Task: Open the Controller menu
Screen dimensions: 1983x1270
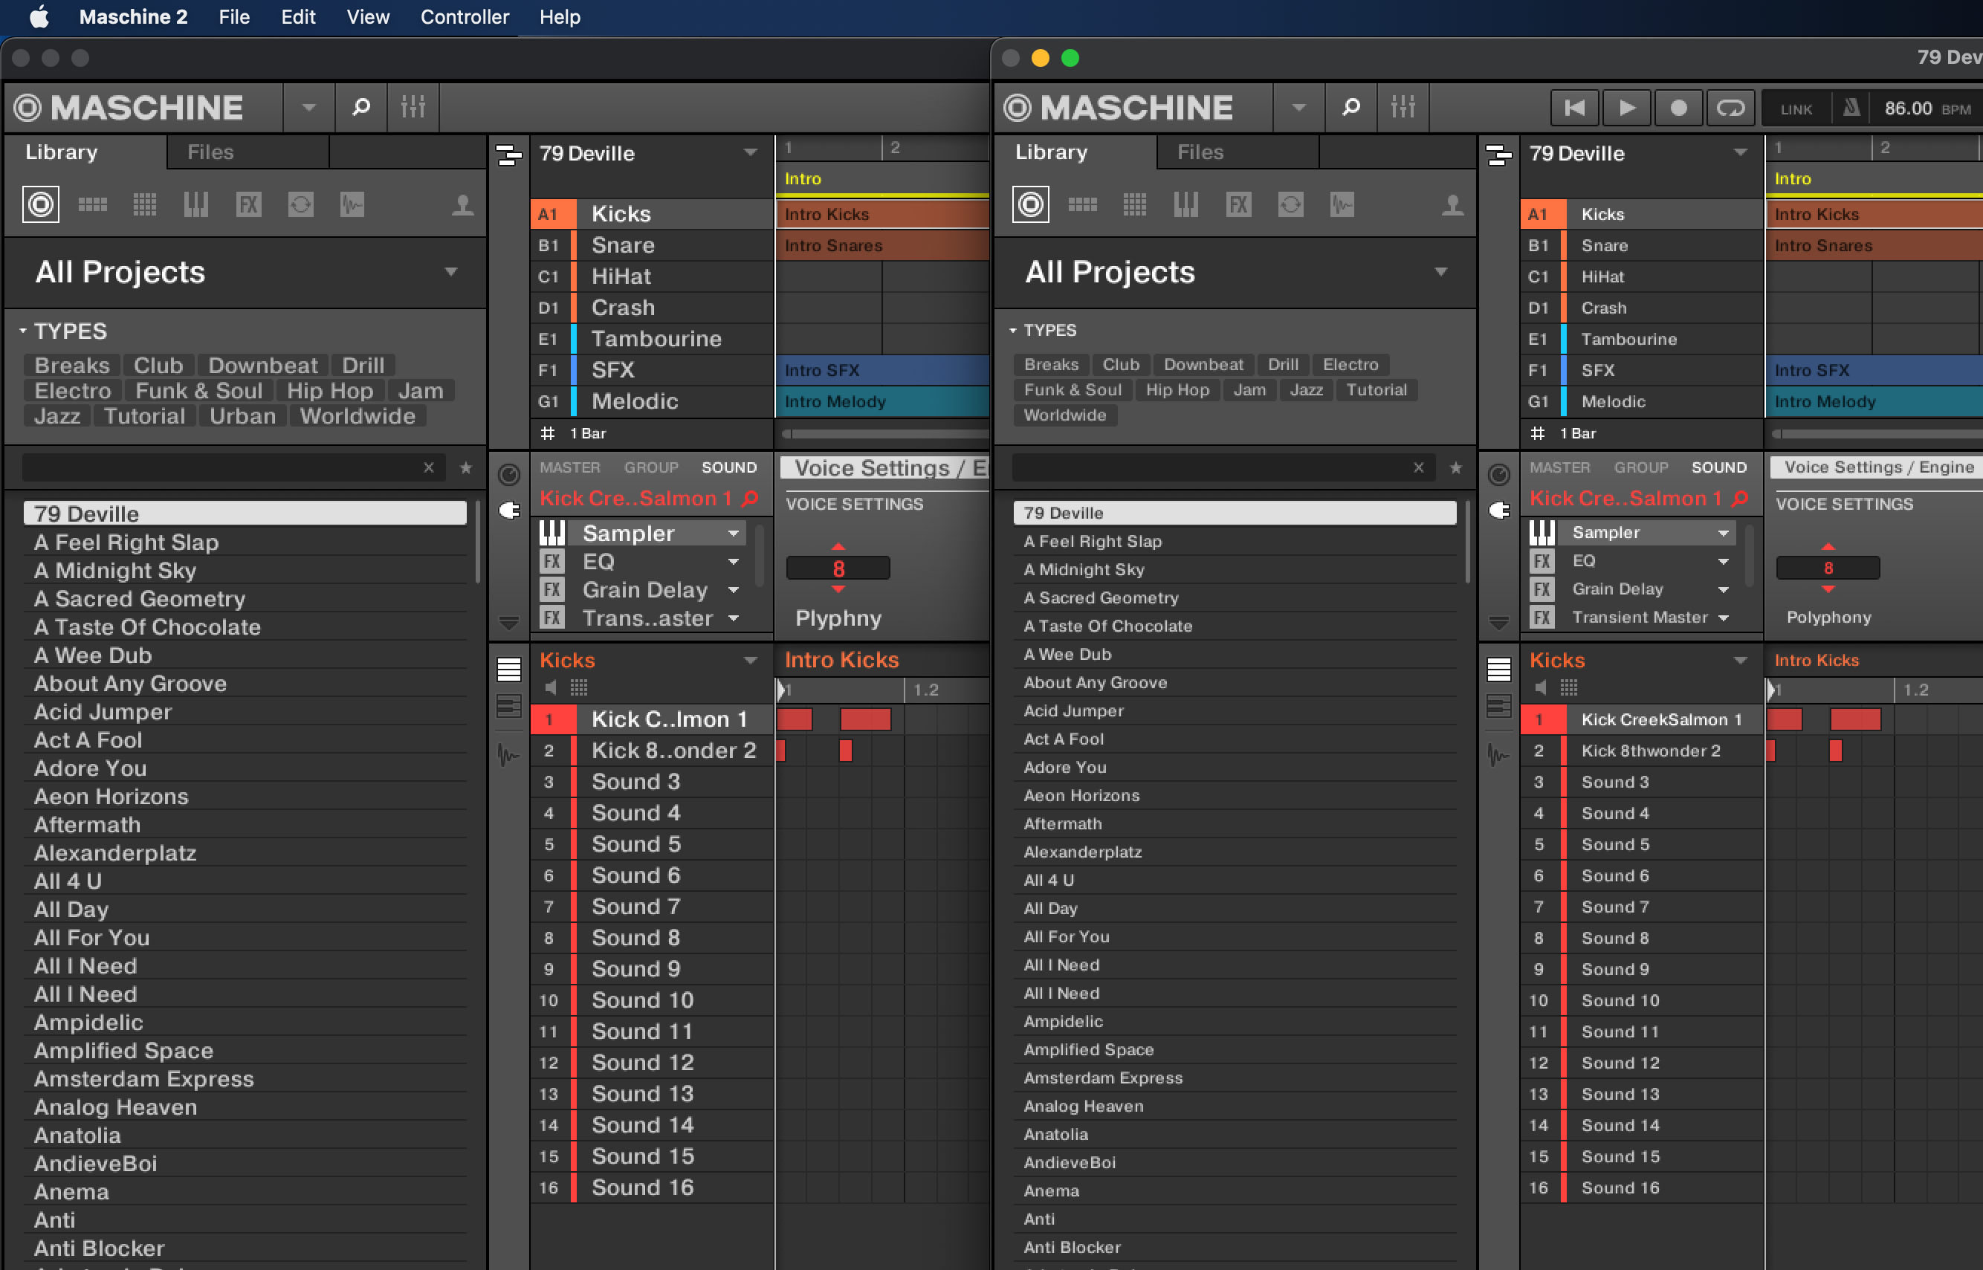Action: point(465,16)
